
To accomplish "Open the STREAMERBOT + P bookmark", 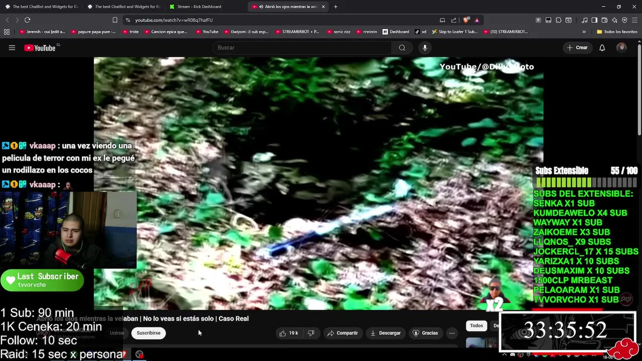I will click(x=297, y=32).
